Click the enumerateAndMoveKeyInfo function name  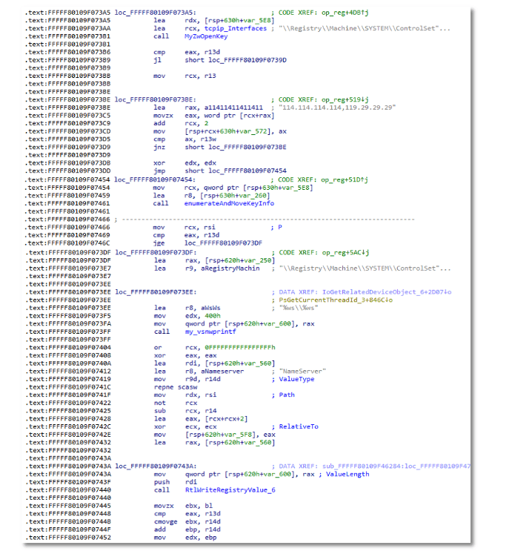click(229, 203)
